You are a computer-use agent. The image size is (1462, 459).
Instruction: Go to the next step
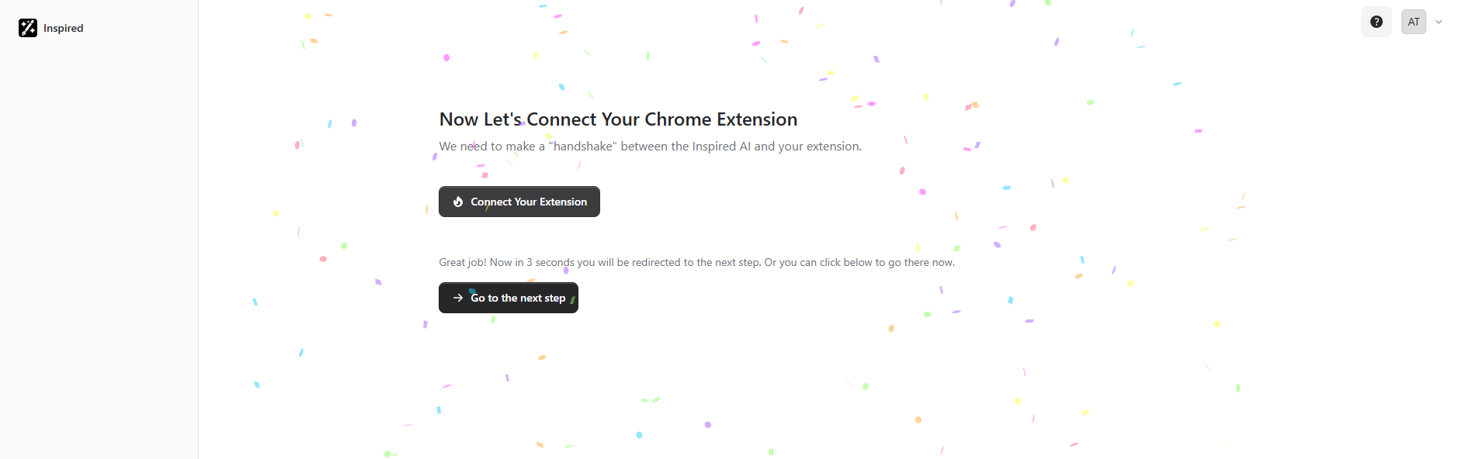[509, 298]
